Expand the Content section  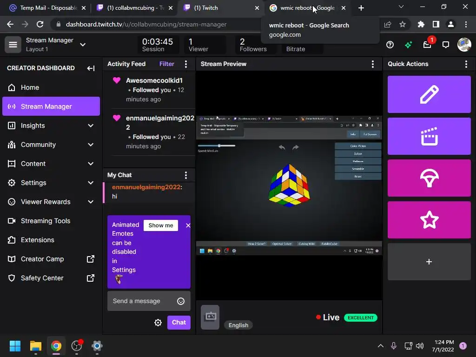(91, 164)
